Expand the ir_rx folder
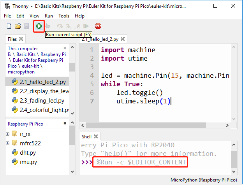This screenshot has height=185, width=243. [7, 134]
